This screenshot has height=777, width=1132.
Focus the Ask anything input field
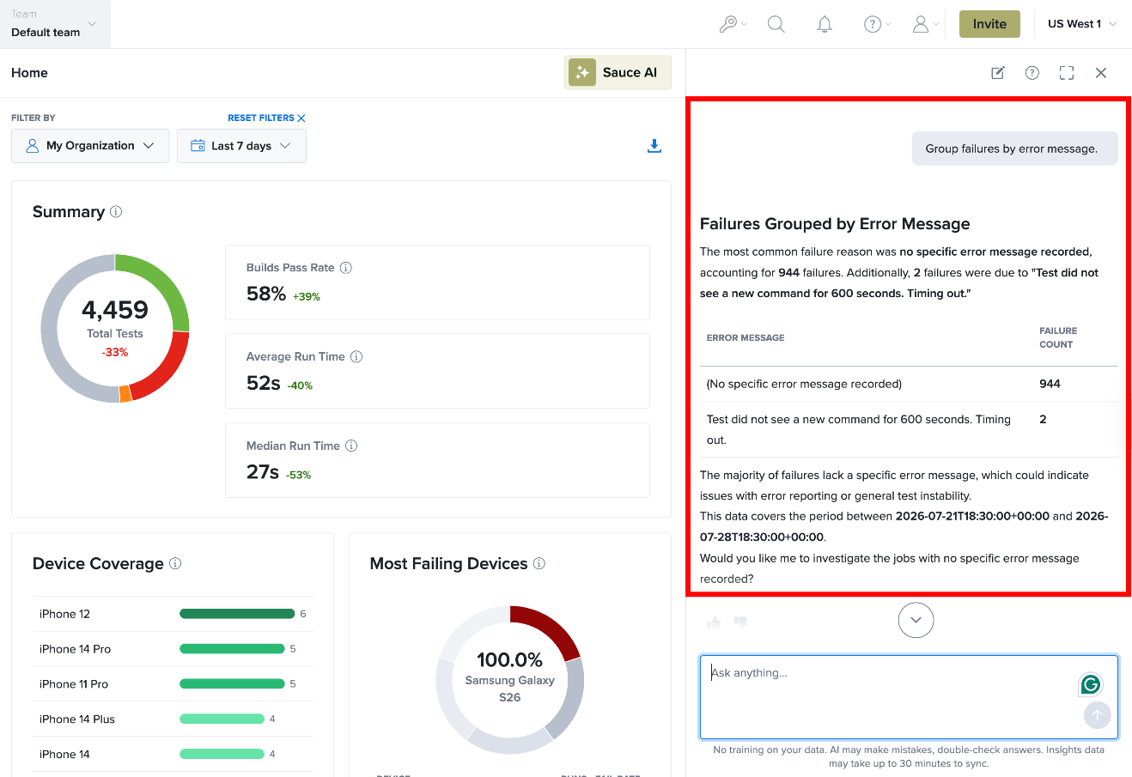(909, 697)
